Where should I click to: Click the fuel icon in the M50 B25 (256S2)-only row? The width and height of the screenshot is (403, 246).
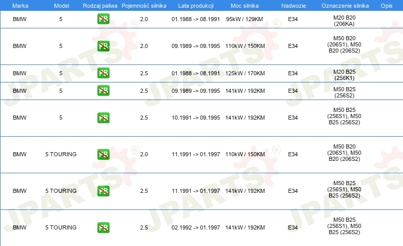pyautogui.click(x=103, y=91)
